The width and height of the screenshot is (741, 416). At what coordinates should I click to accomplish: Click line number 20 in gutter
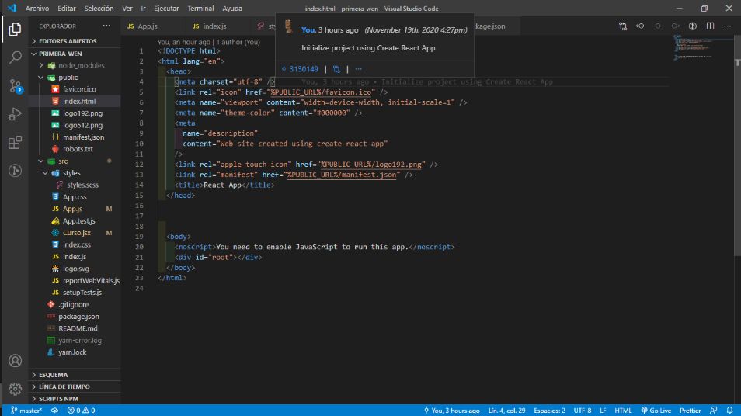click(x=139, y=247)
